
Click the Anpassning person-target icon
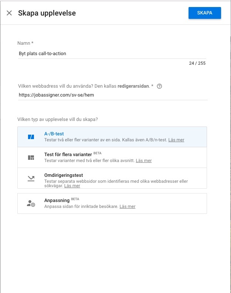[31, 203]
